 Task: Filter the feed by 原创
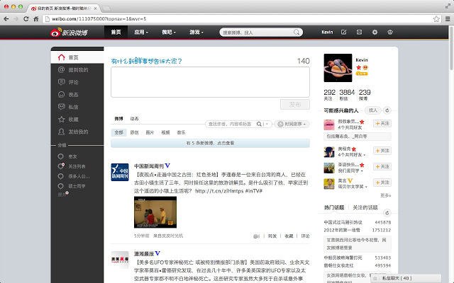pyautogui.click(x=134, y=132)
